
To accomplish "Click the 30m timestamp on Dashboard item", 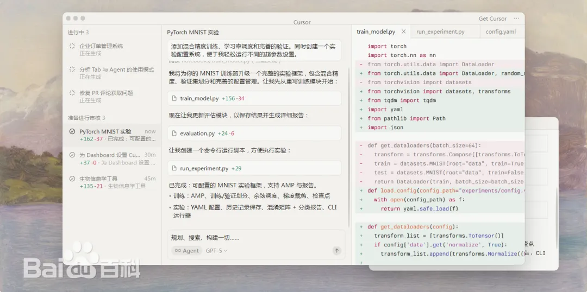I will (150, 155).
